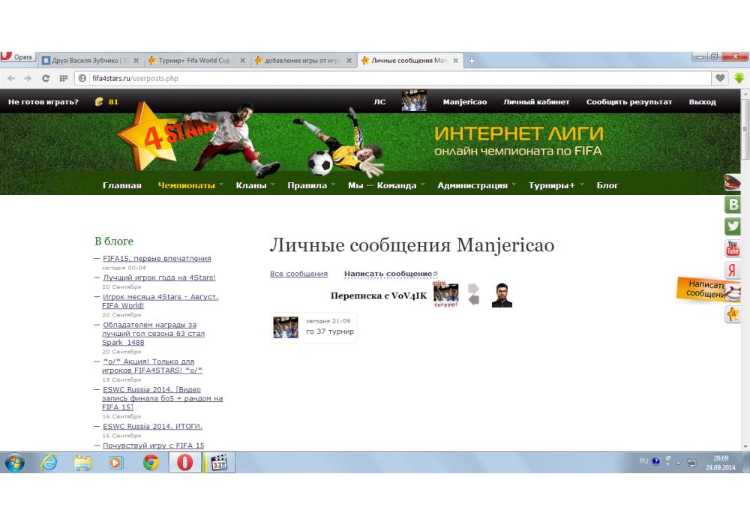Open the Главная menu item
This screenshot has width=750, height=525.
coord(122,185)
